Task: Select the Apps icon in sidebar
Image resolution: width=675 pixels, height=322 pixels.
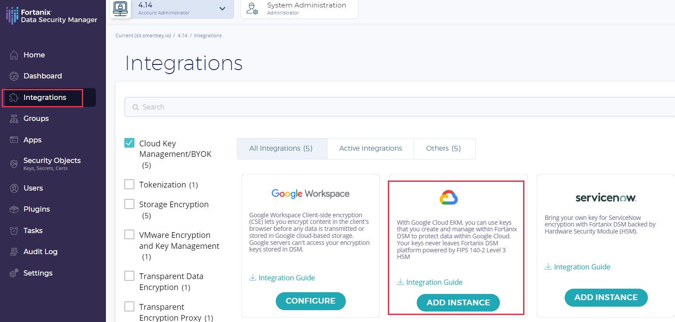Action: pyautogui.click(x=14, y=140)
